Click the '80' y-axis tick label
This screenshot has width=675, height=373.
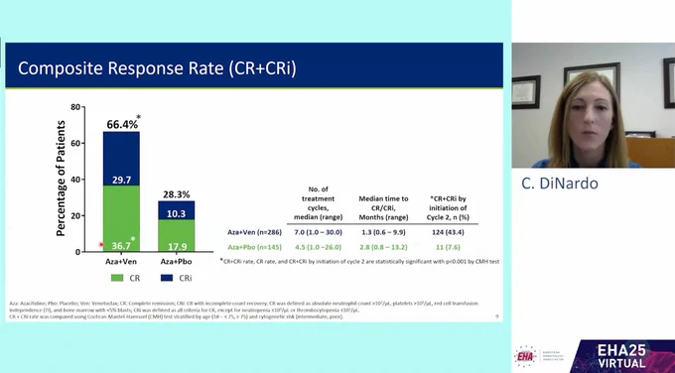tap(75, 107)
